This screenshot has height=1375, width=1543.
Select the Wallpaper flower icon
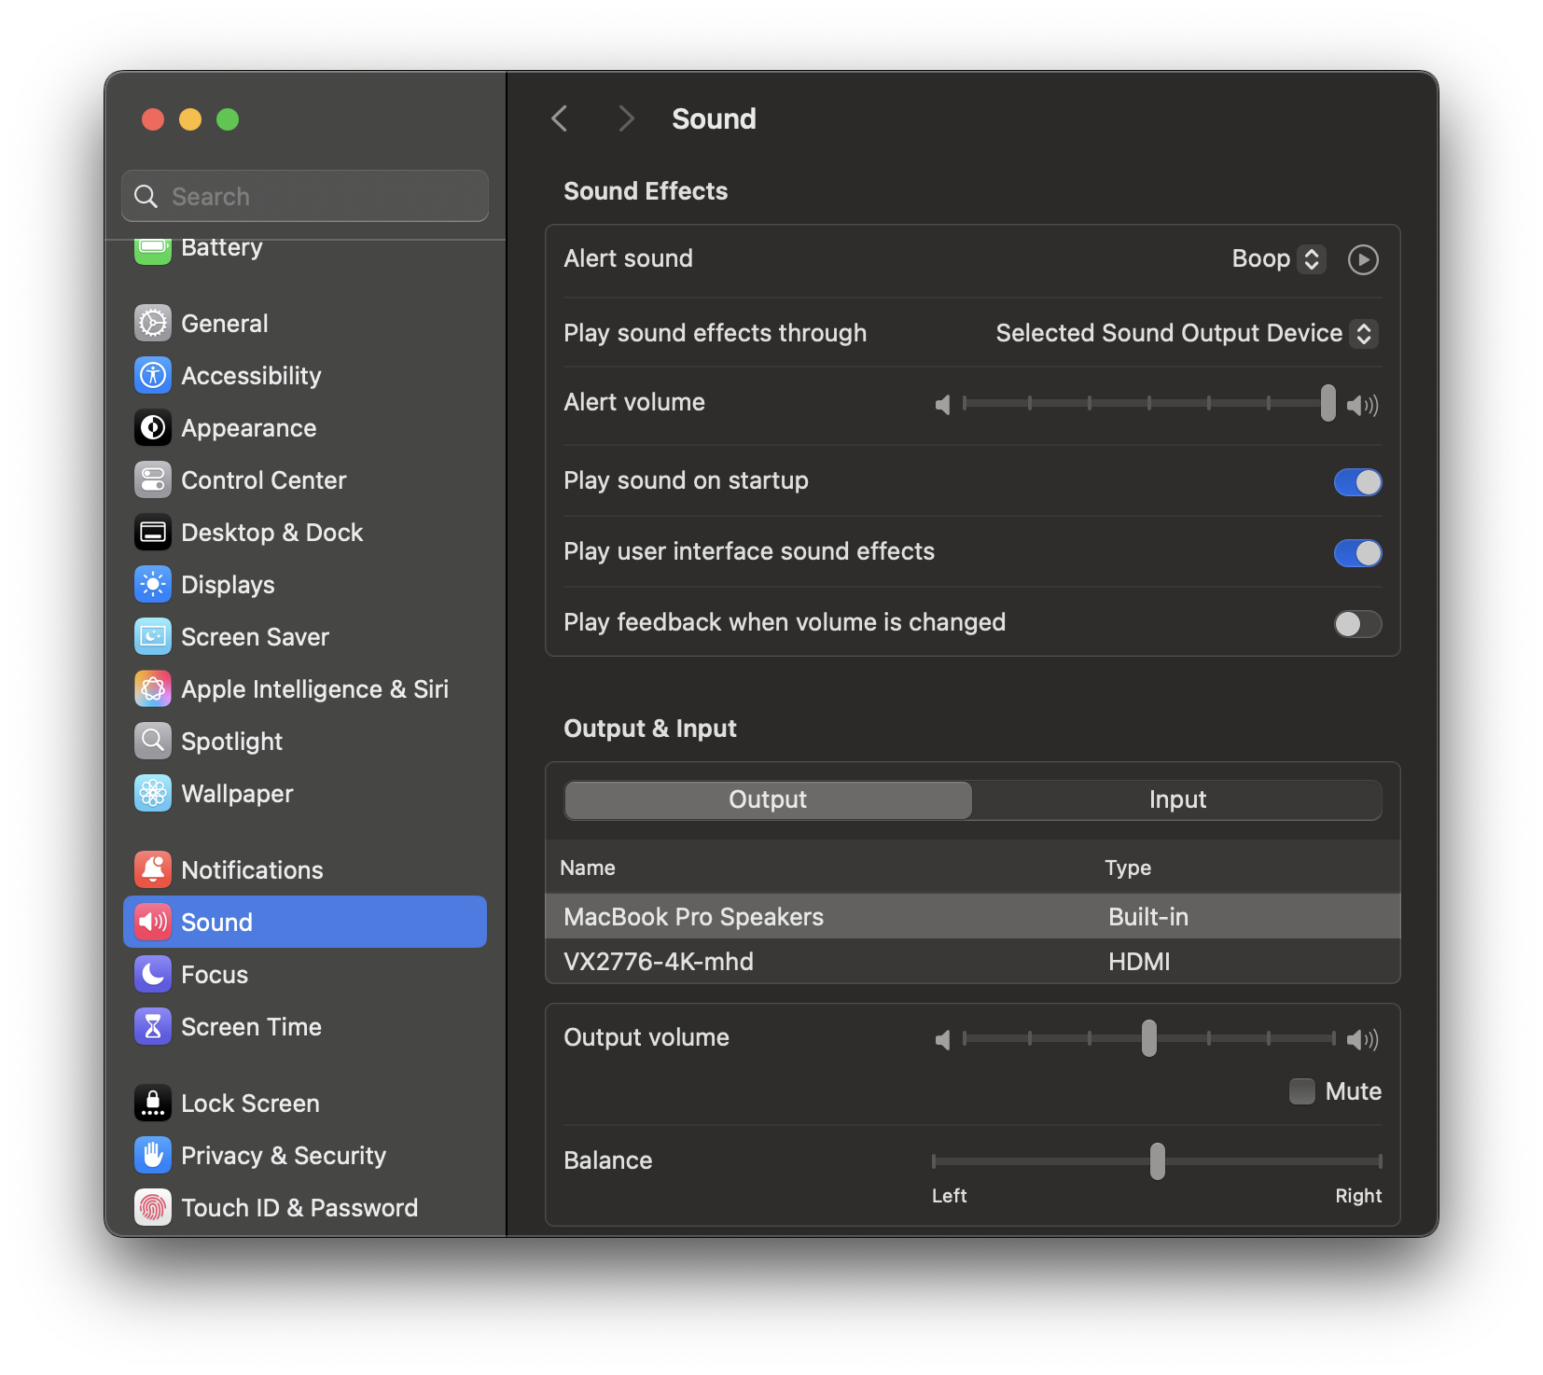(152, 794)
